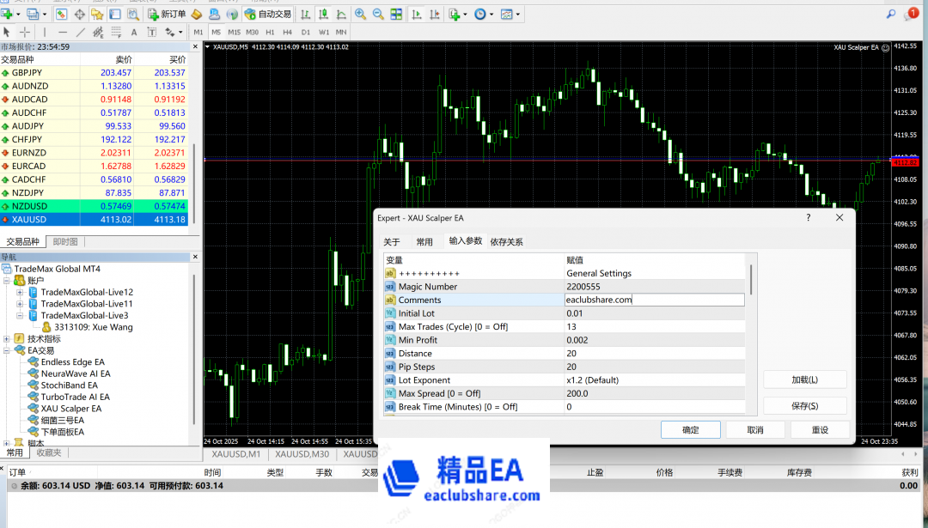Toggle the 自动交易 auto trading button

coord(267,14)
